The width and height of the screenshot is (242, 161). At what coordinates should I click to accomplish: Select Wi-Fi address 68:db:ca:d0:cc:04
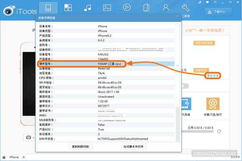click(110, 83)
